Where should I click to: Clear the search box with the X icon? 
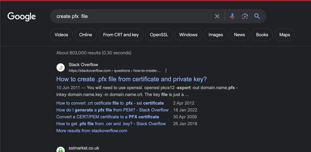217,16
